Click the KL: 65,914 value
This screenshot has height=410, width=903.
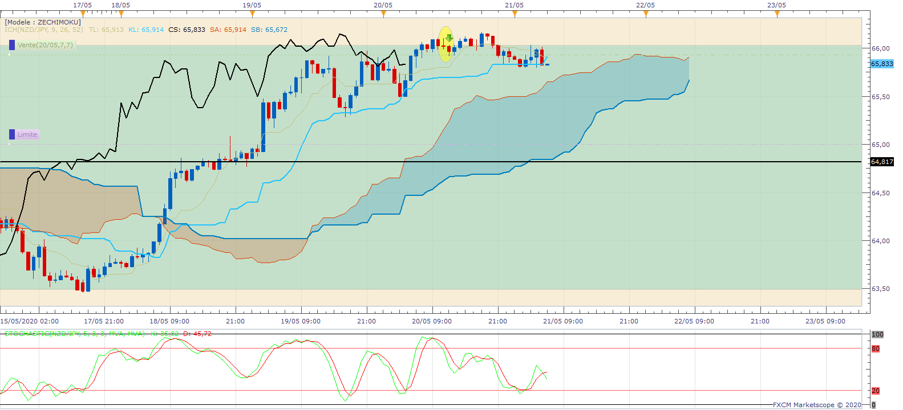tap(146, 30)
